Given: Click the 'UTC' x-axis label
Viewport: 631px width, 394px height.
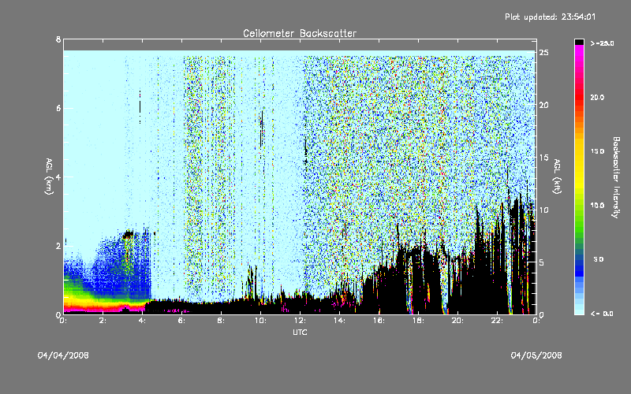Looking at the screenshot, I should [300, 332].
